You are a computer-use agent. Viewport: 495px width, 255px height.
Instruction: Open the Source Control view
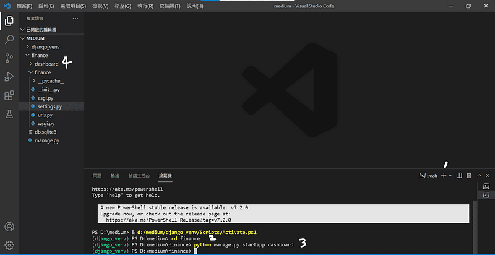coord(9,58)
